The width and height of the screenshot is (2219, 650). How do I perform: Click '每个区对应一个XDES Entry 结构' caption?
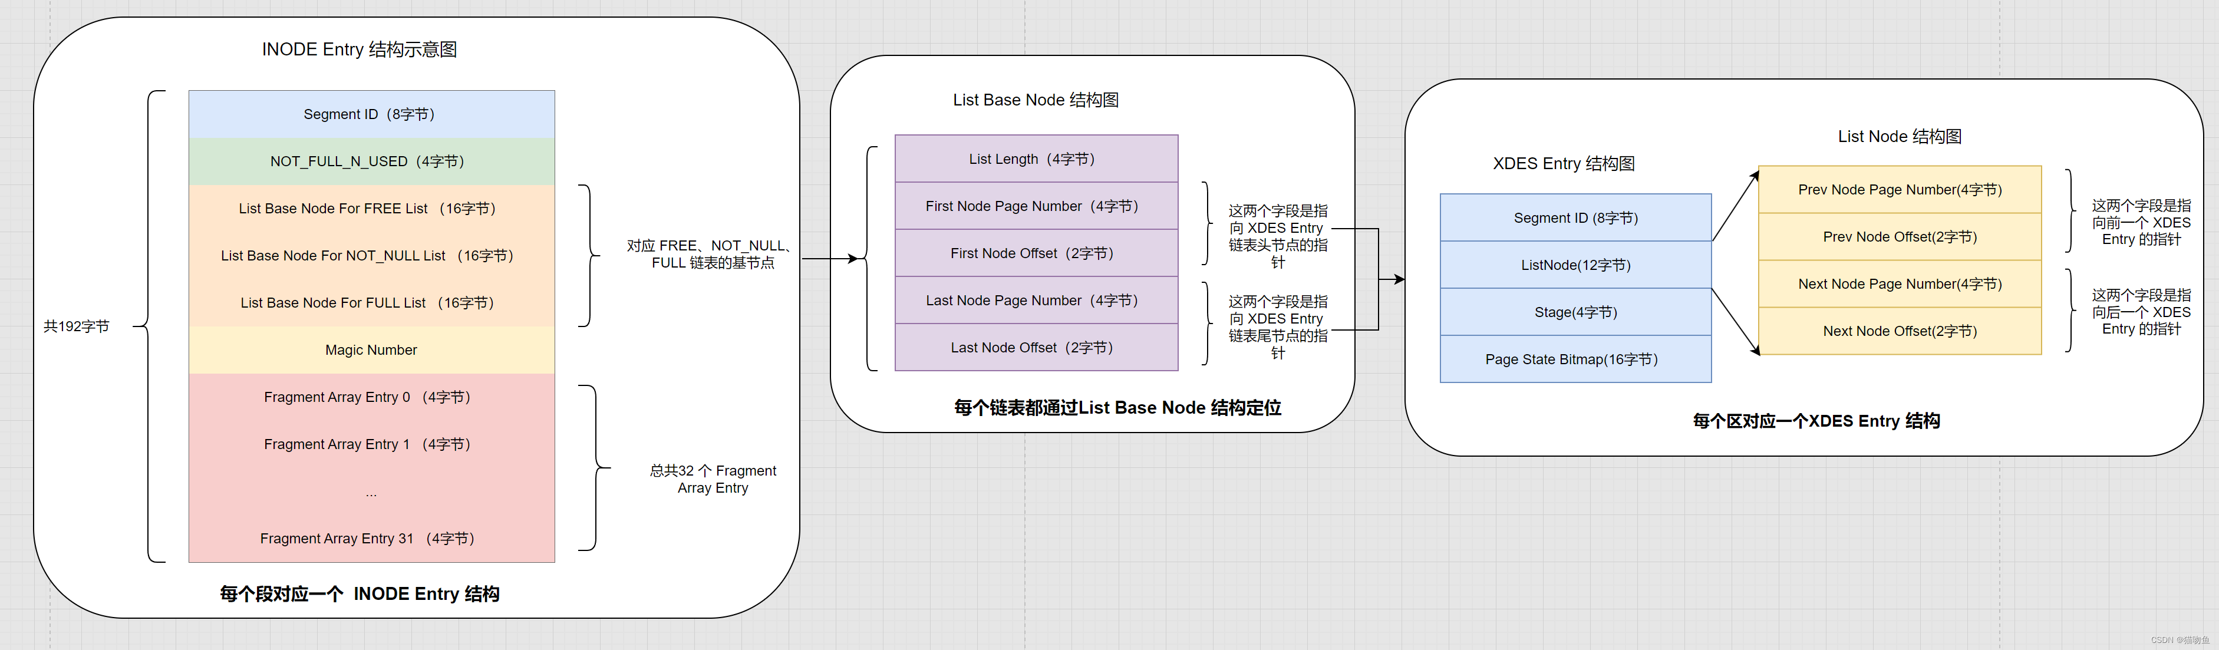click(1816, 421)
